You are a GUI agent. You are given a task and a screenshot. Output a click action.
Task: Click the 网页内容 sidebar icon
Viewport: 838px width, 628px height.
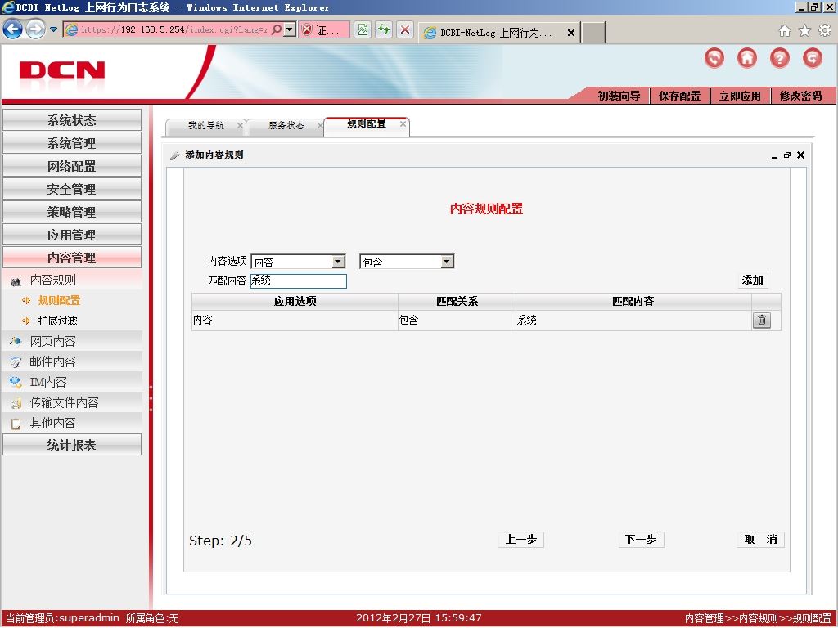coord(16,341)
